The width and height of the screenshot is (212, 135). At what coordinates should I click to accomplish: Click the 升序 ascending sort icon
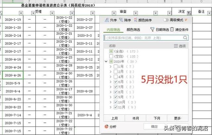point(107,21)
